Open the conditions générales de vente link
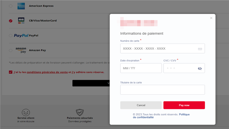 click(47, 72)
